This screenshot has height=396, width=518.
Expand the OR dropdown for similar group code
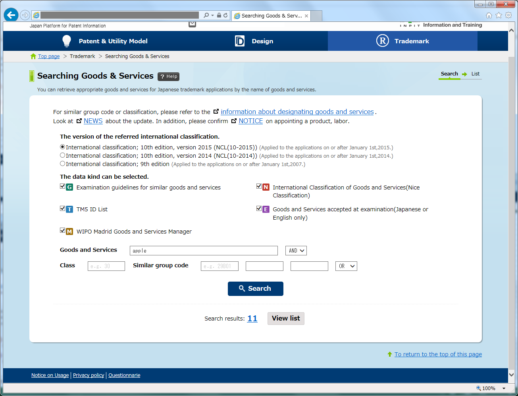coord(346,266)
